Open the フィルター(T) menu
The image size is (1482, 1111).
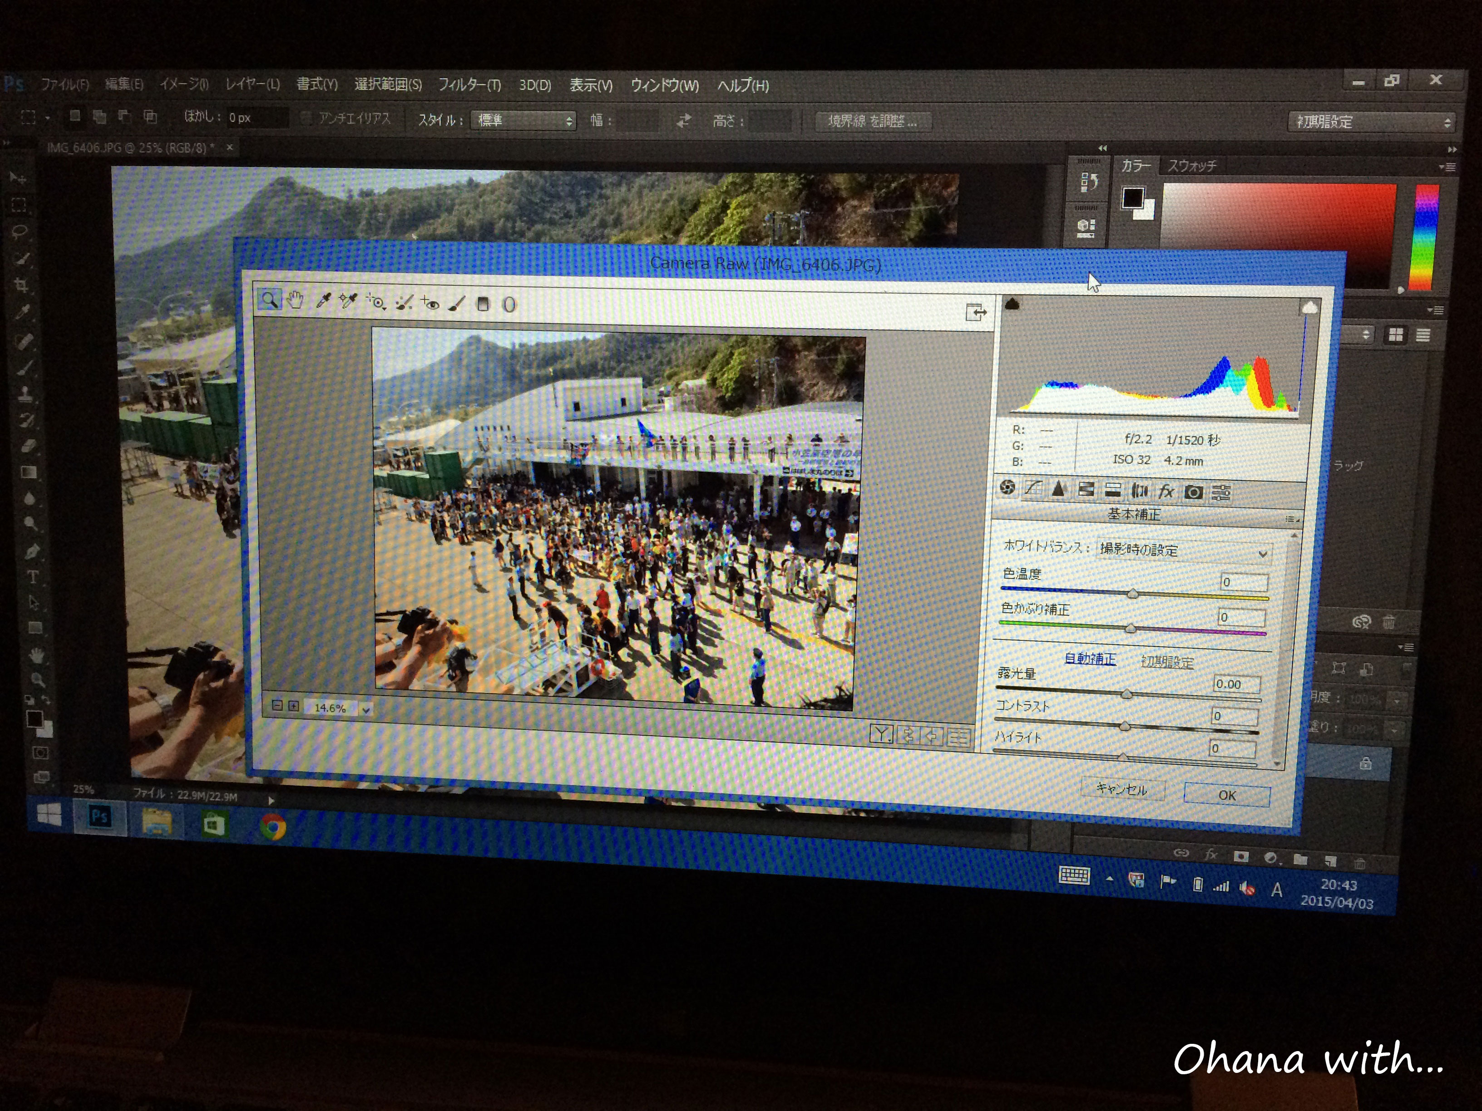(469, 85)
